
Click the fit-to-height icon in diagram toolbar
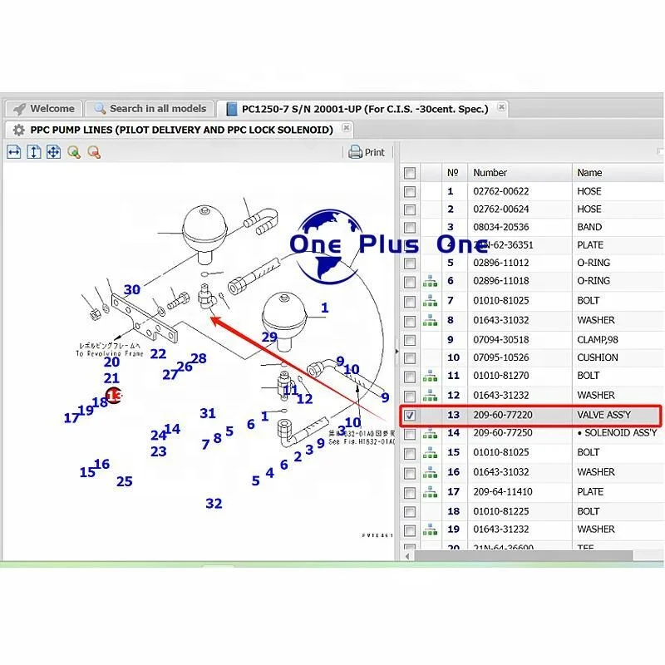click(33, 152)
